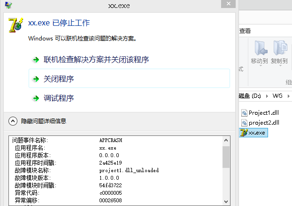This screenshot has width=292, height=206.
Task: Open the 复制到 dropdown arrow in Explorer
Action: point(280,66)
